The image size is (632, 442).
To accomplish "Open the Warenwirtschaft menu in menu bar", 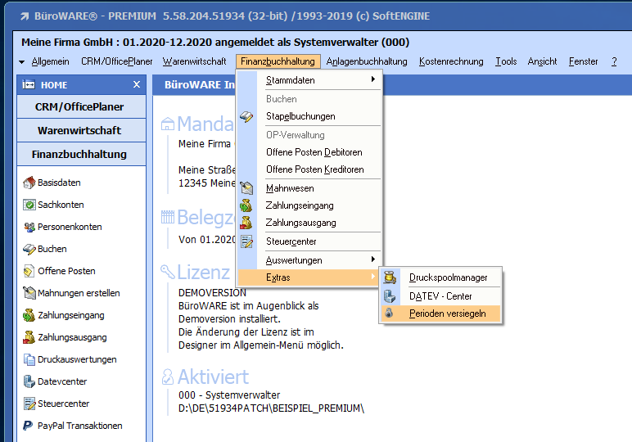I will click(x=194, y=61).
